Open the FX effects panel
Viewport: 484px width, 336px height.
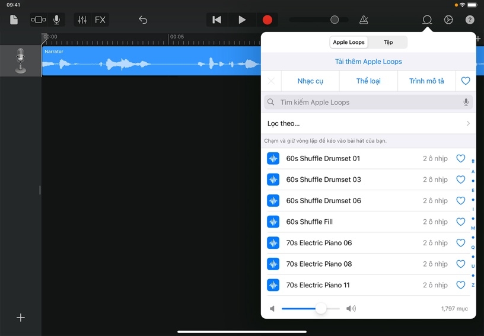[x=100, y=20]
